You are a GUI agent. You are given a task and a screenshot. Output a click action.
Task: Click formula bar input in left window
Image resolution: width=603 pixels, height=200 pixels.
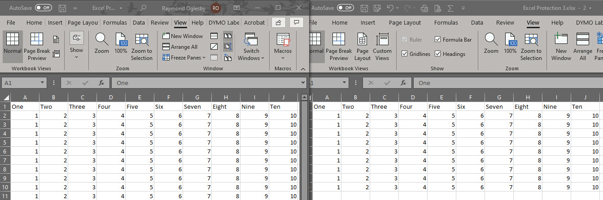coord(205,83)
